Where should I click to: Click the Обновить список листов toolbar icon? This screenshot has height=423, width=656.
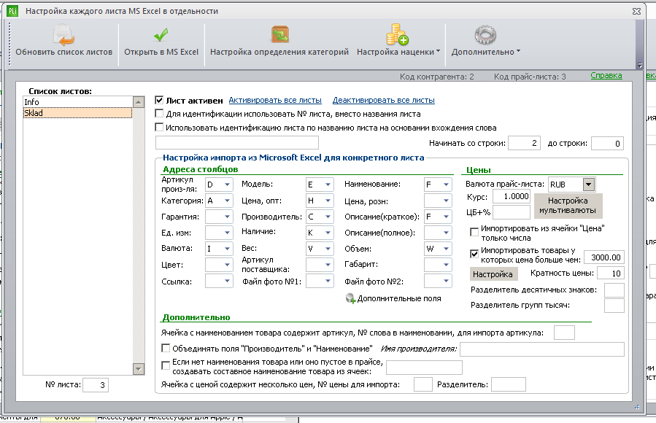[x=63, y=35]
